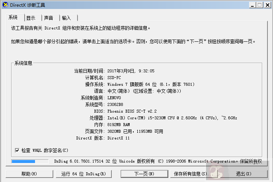Exit the tool with 退出(X)
This screenshot has width=273, height=182.
244,174
